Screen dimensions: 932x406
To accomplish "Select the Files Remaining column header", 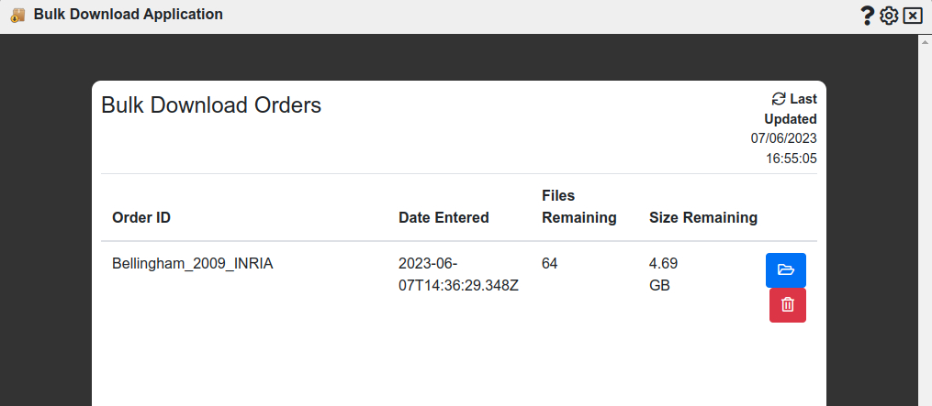I will [x=578, y=207].
